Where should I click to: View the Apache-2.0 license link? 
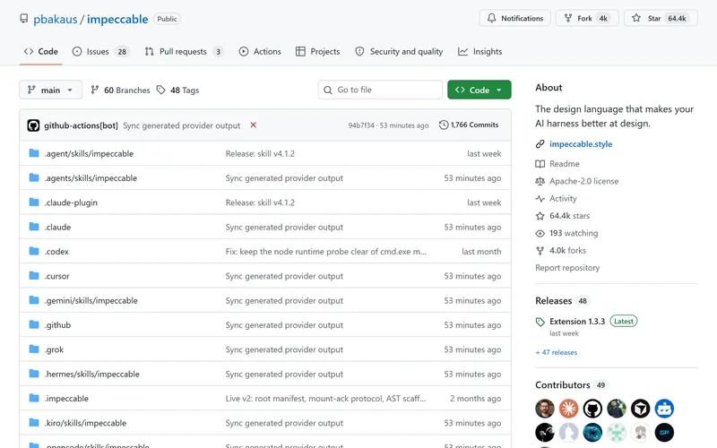(x=584, y=181)
